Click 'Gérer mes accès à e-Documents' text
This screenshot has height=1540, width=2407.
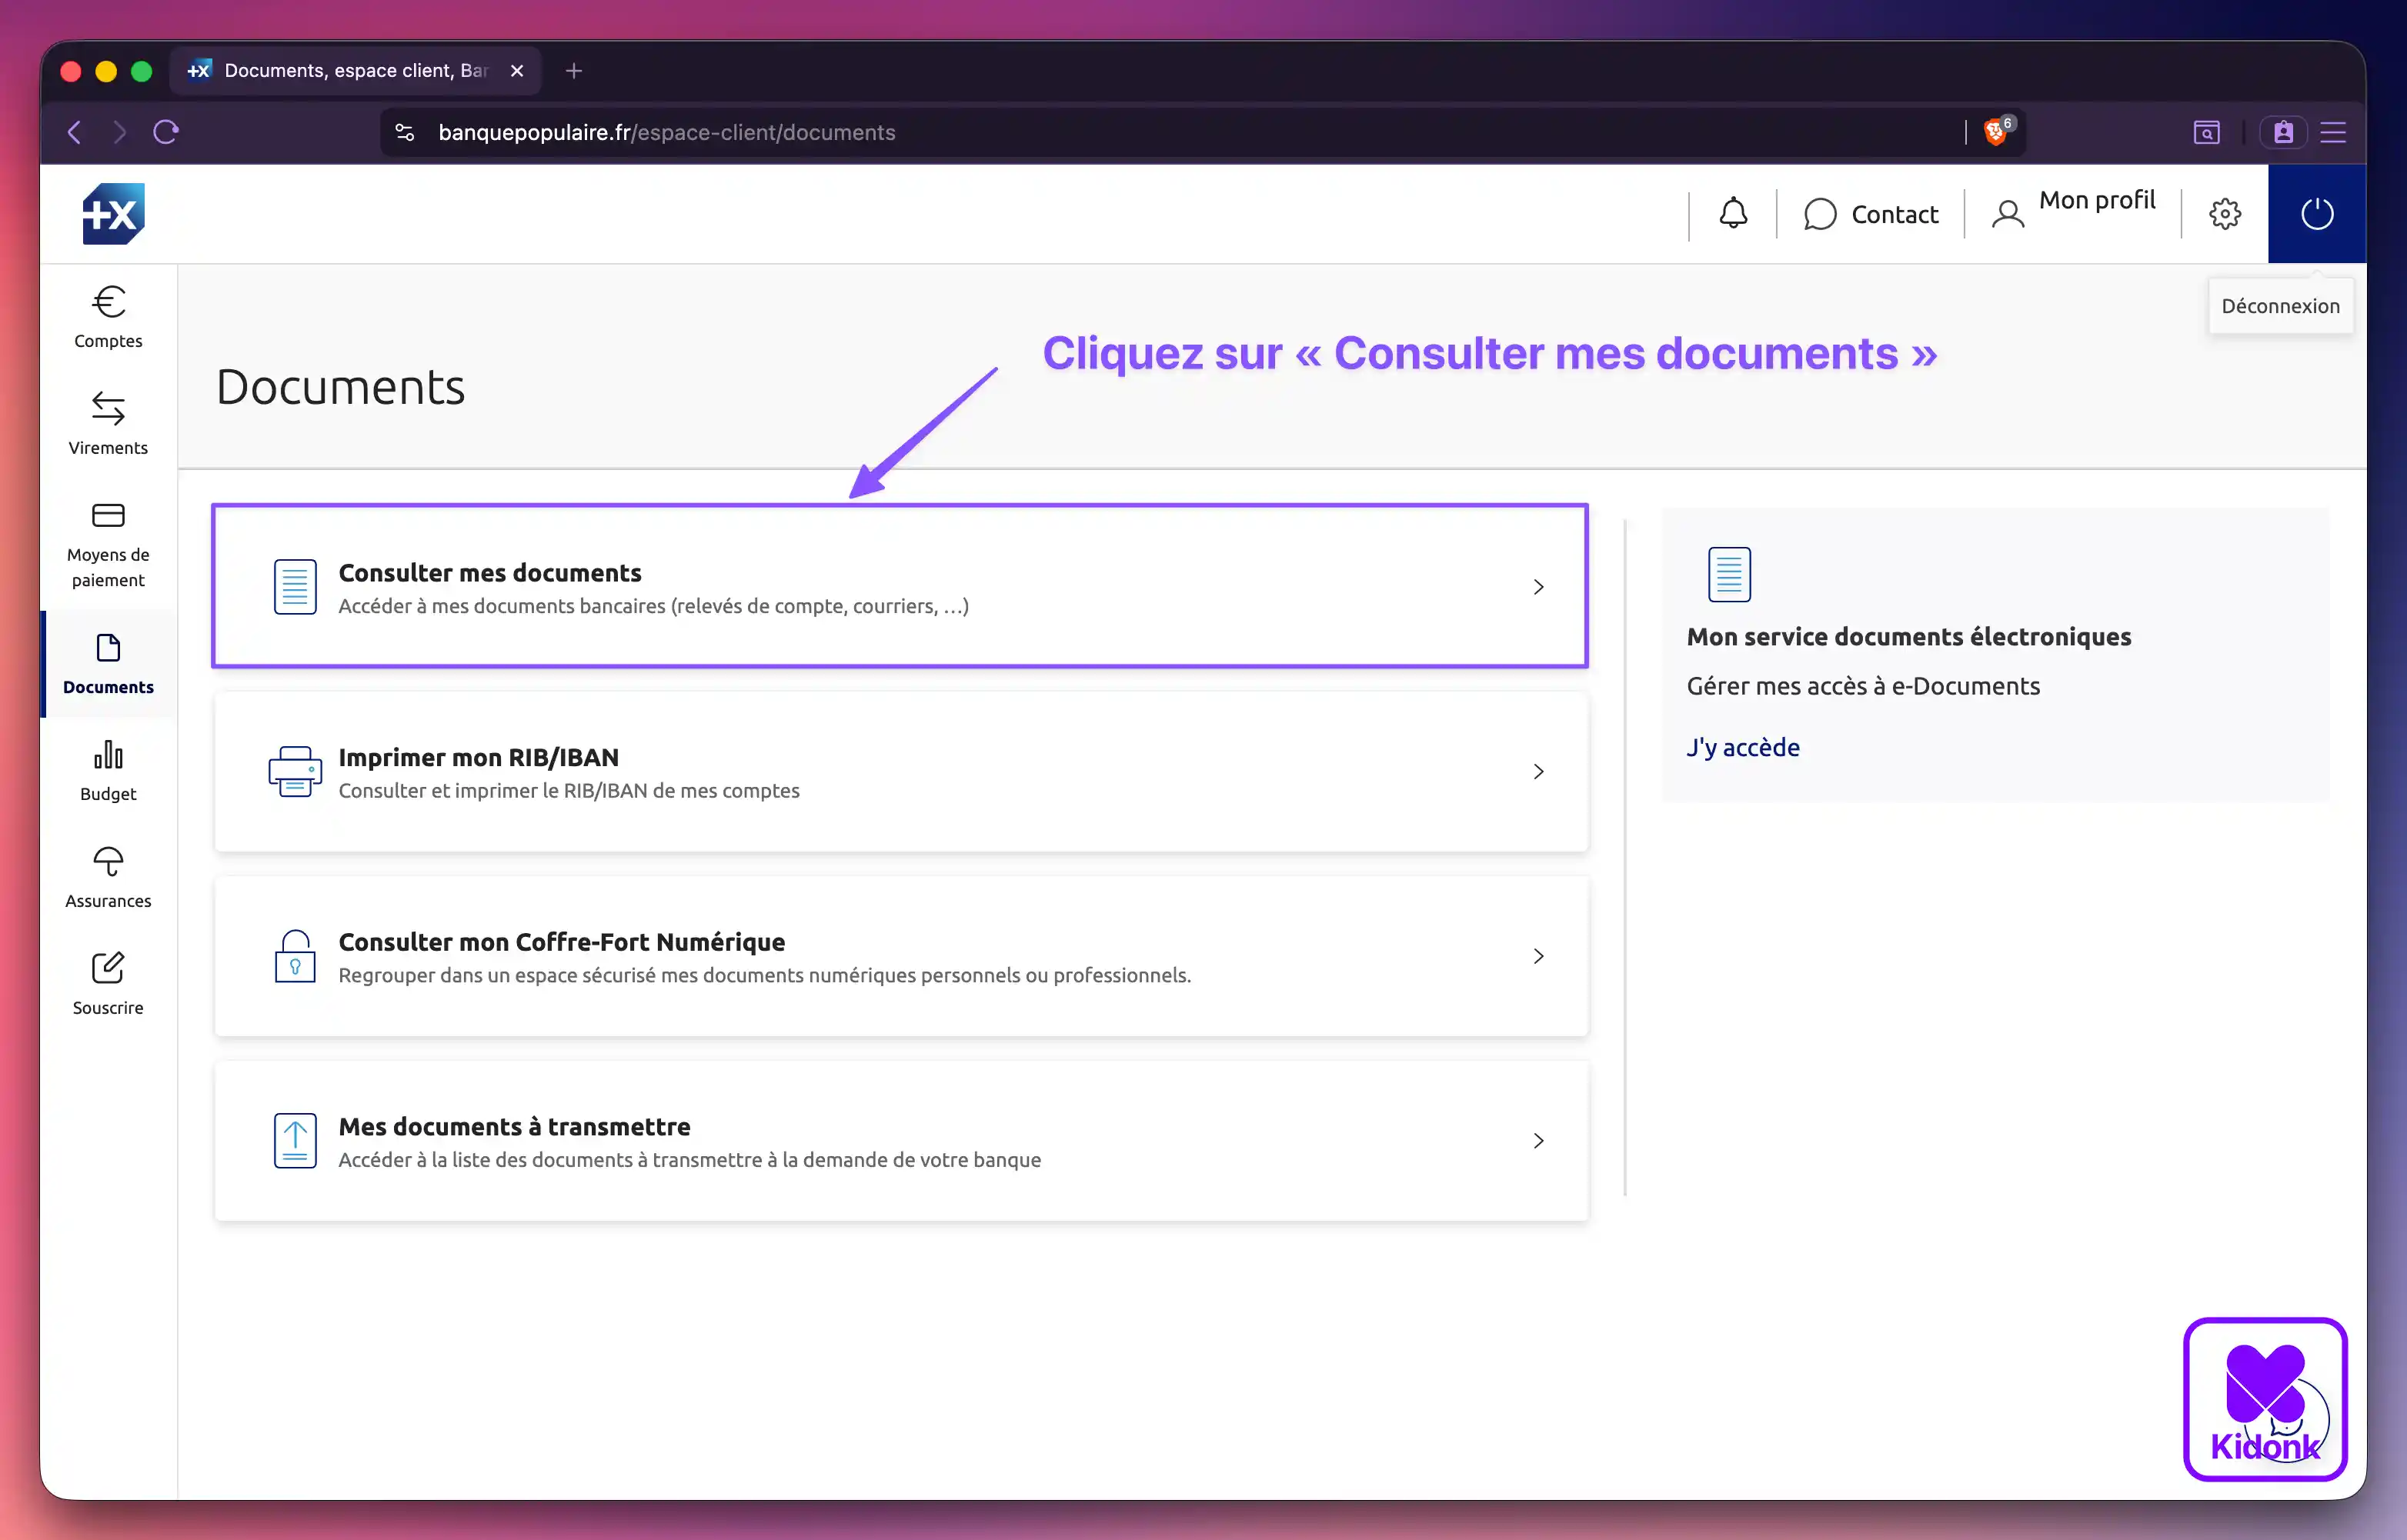pos(1863,686)
